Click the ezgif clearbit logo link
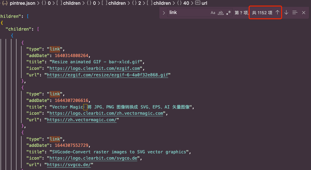The width and height of the screenshot is (311, 170). coord(95,68)
